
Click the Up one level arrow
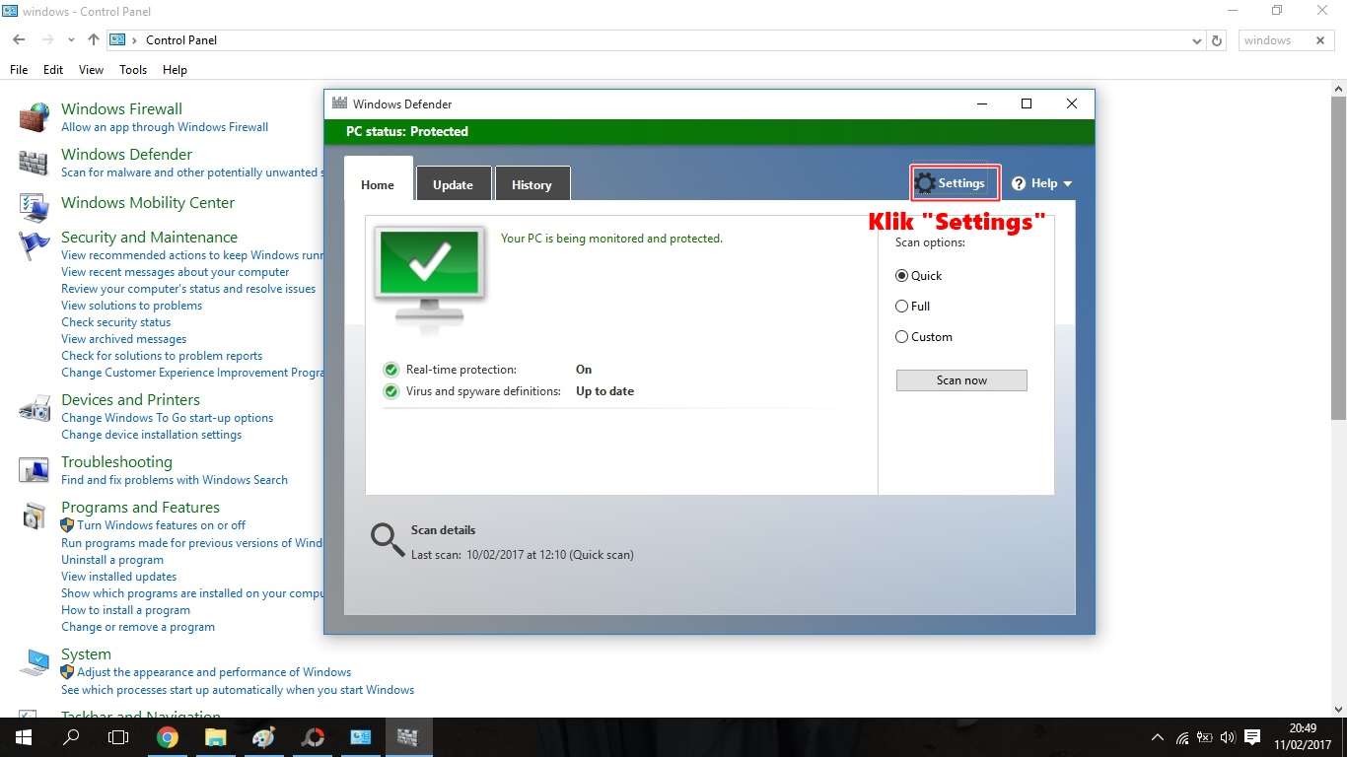(94, 40)
